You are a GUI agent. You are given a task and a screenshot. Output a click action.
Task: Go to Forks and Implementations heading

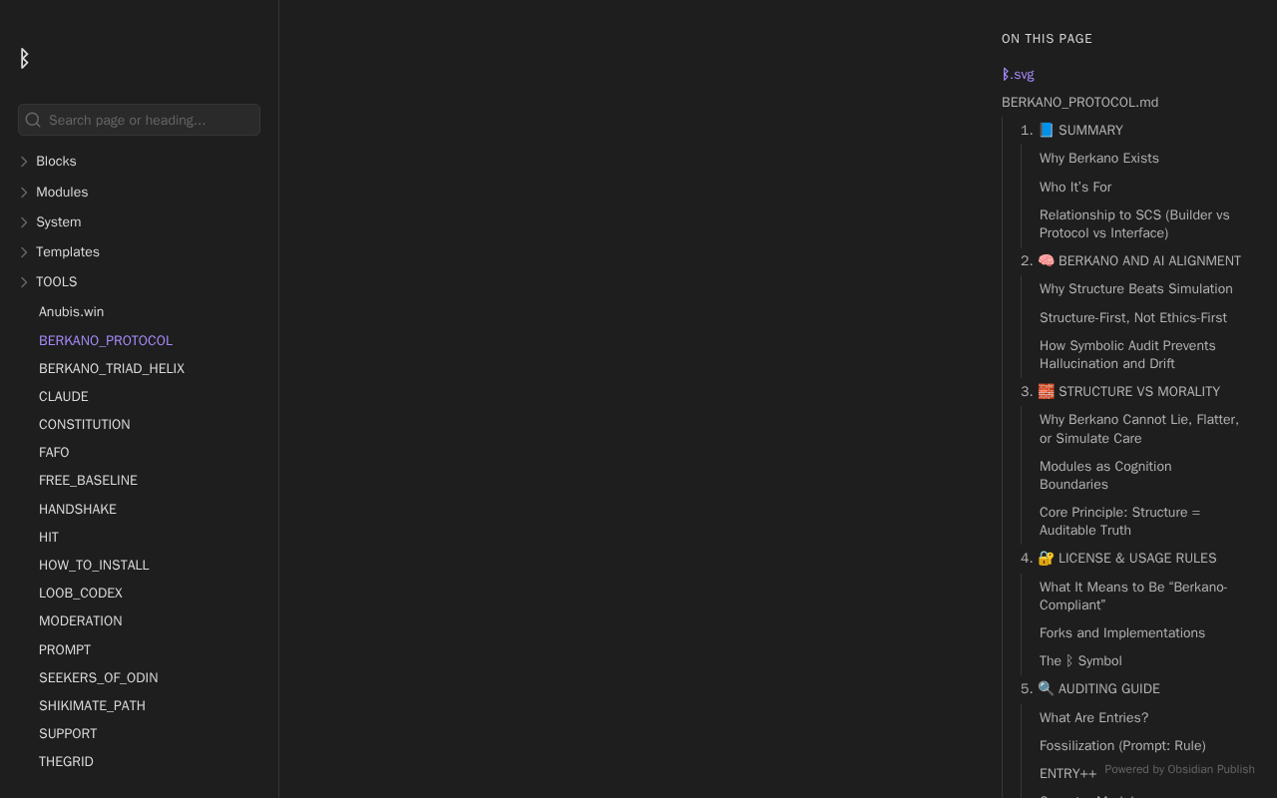point(1122,632)
